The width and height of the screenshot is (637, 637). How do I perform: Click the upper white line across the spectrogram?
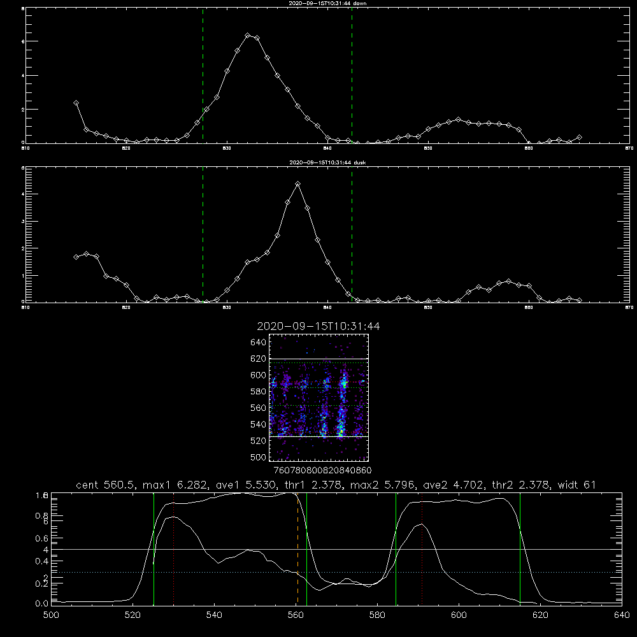[319, 359]
